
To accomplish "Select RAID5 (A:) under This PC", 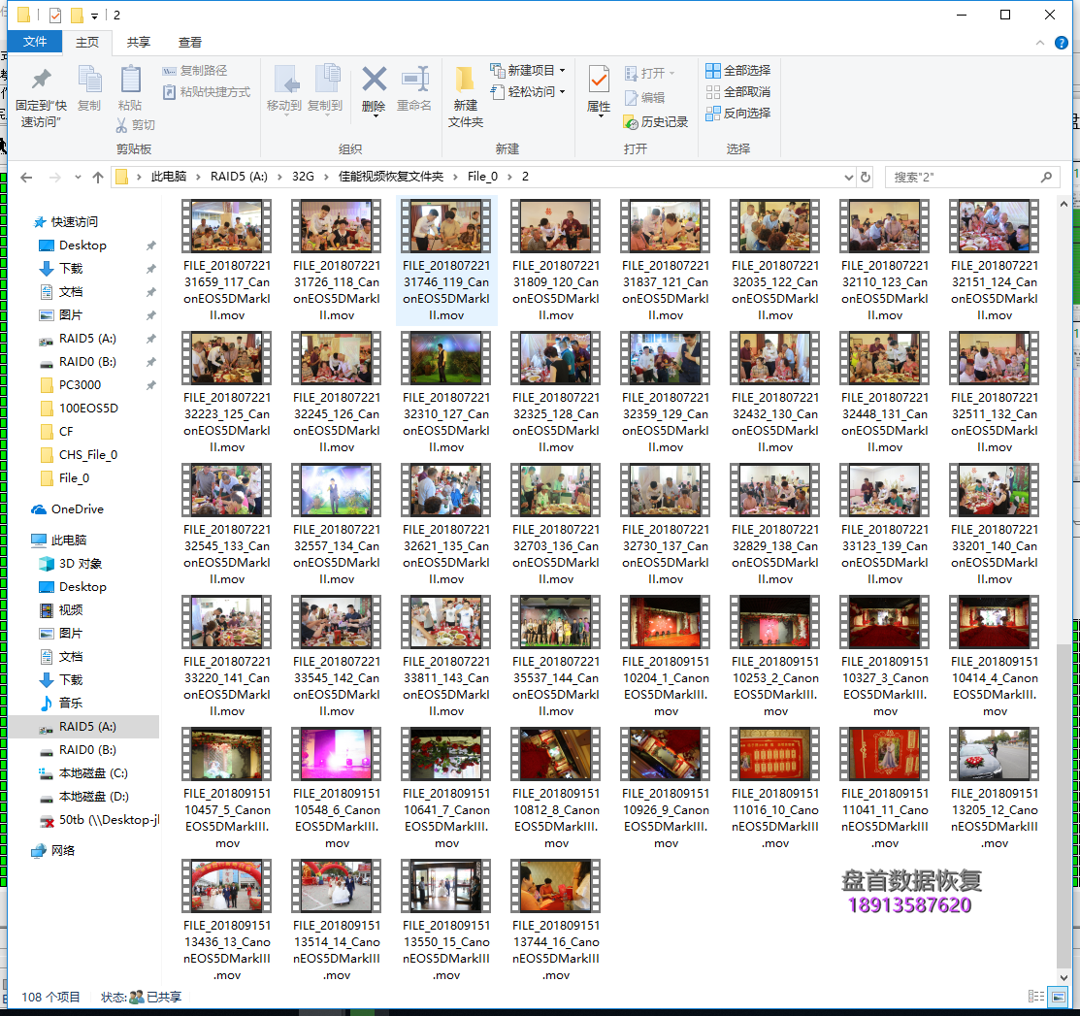I will pyautogui.click(x=86, y=726).
